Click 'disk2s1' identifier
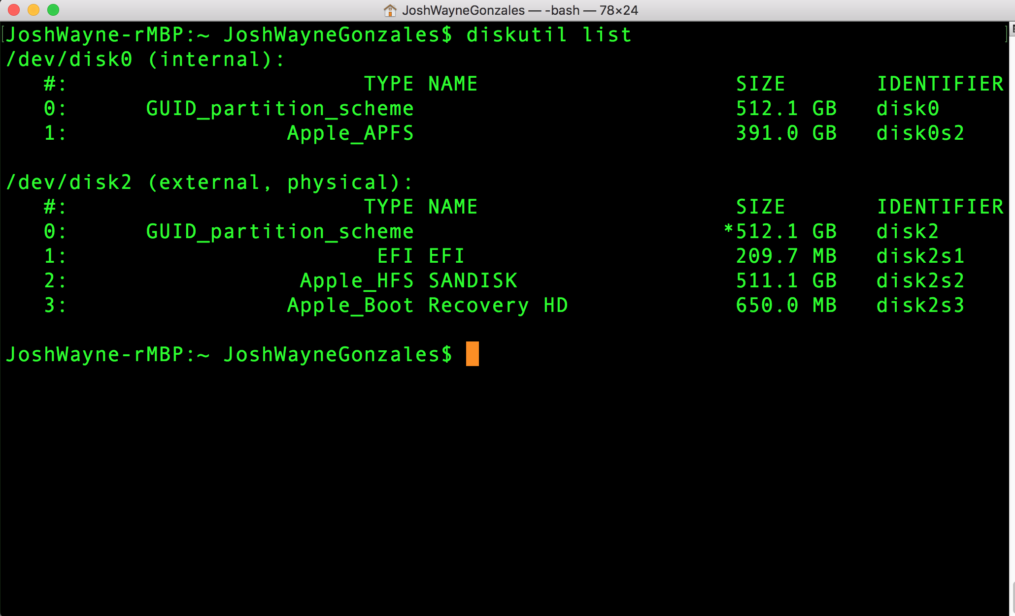Screen dimensions: 1015x616 920,256
